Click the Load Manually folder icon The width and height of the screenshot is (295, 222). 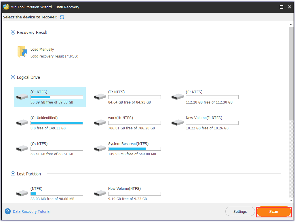click(x=22, y=52)
